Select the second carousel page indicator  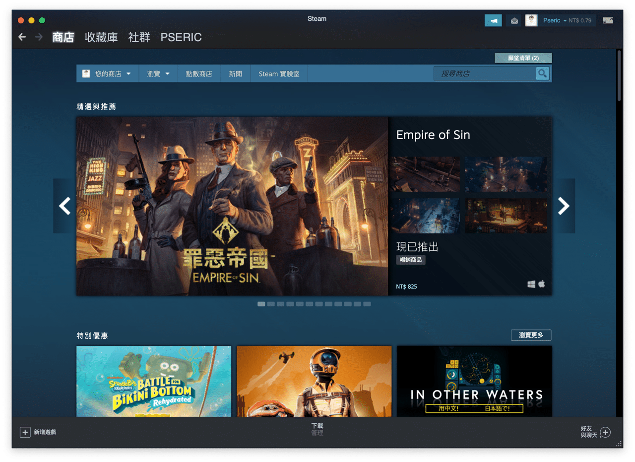[271, 304]
